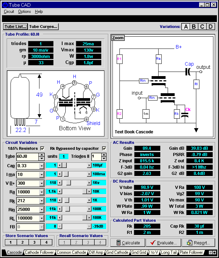
Task: Switch to Common Cathode tab
Action: click(x=71, y=252)
